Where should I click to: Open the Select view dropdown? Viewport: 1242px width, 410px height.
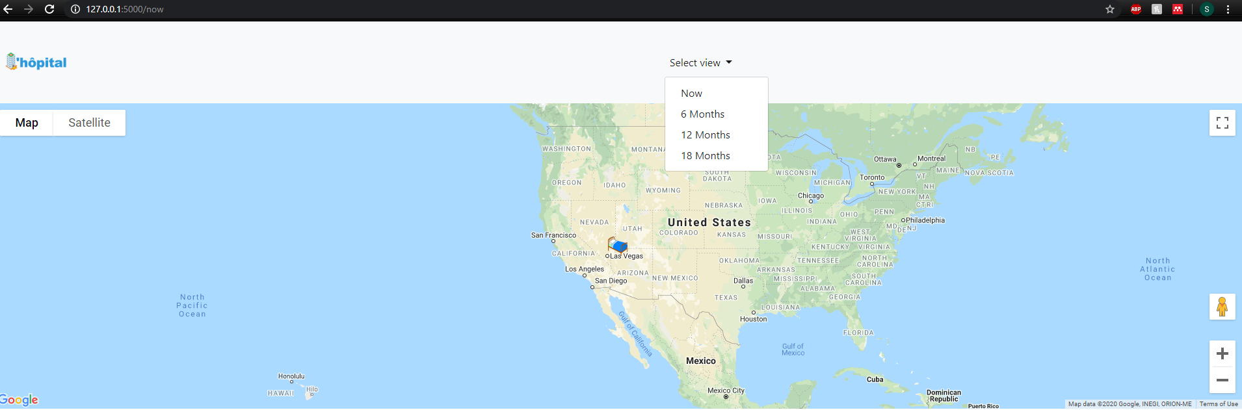701,63
